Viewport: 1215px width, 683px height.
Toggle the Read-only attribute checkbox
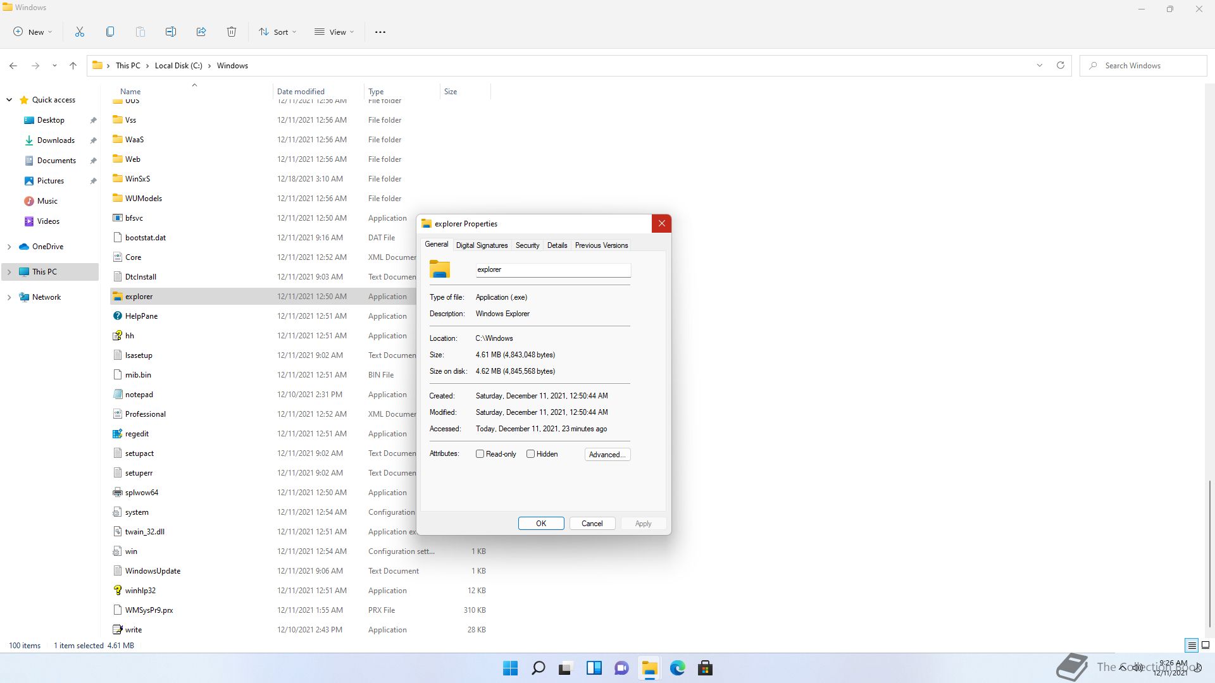click(x=480, y=454)
